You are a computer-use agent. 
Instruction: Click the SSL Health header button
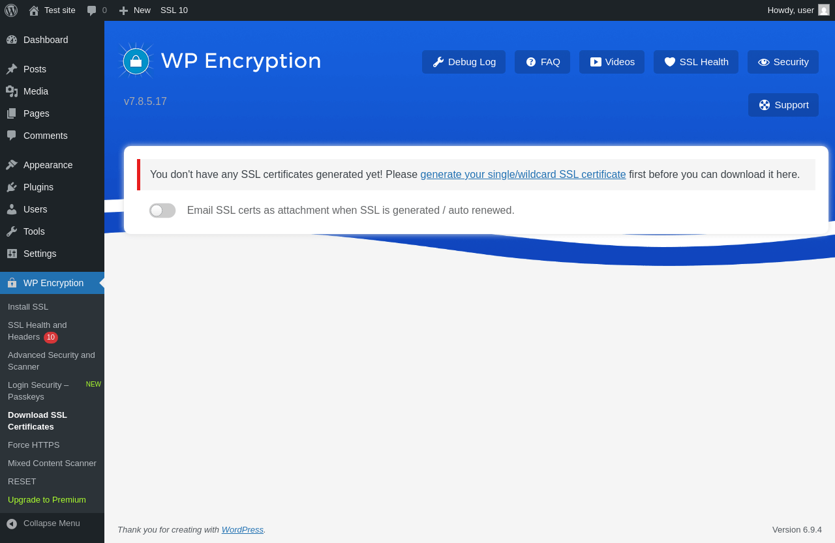pos(696,62)
